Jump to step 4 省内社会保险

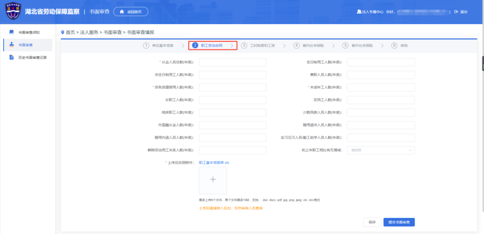click(309, 46)
